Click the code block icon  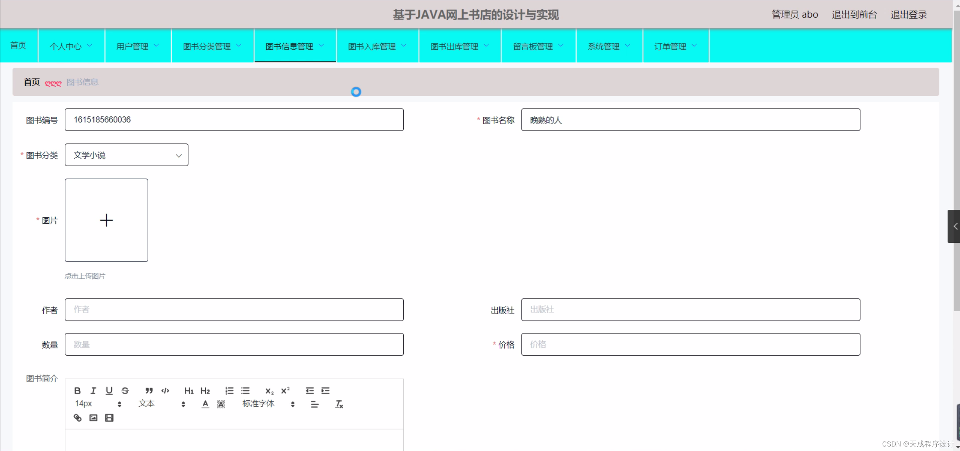coord(165,391)
